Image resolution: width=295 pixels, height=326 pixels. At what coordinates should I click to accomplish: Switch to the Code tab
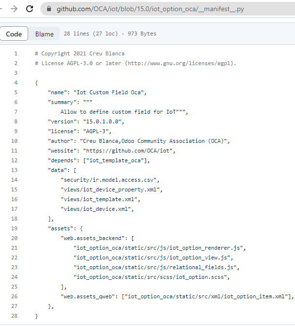(x=14, y=34)
